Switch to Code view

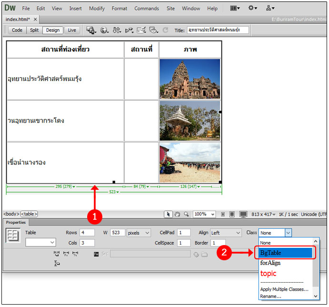[x=17, y=30]
